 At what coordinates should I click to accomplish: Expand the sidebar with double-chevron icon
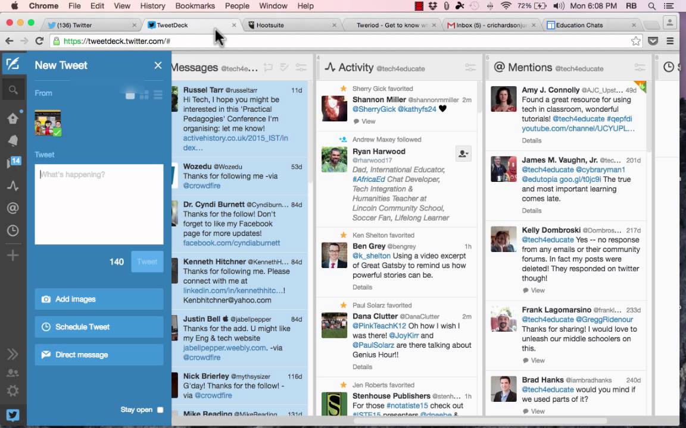coord(13,354)
